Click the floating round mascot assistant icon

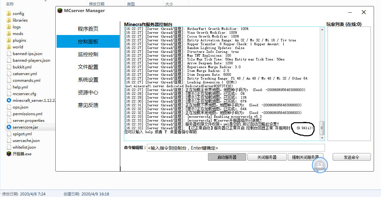[320, 165]
